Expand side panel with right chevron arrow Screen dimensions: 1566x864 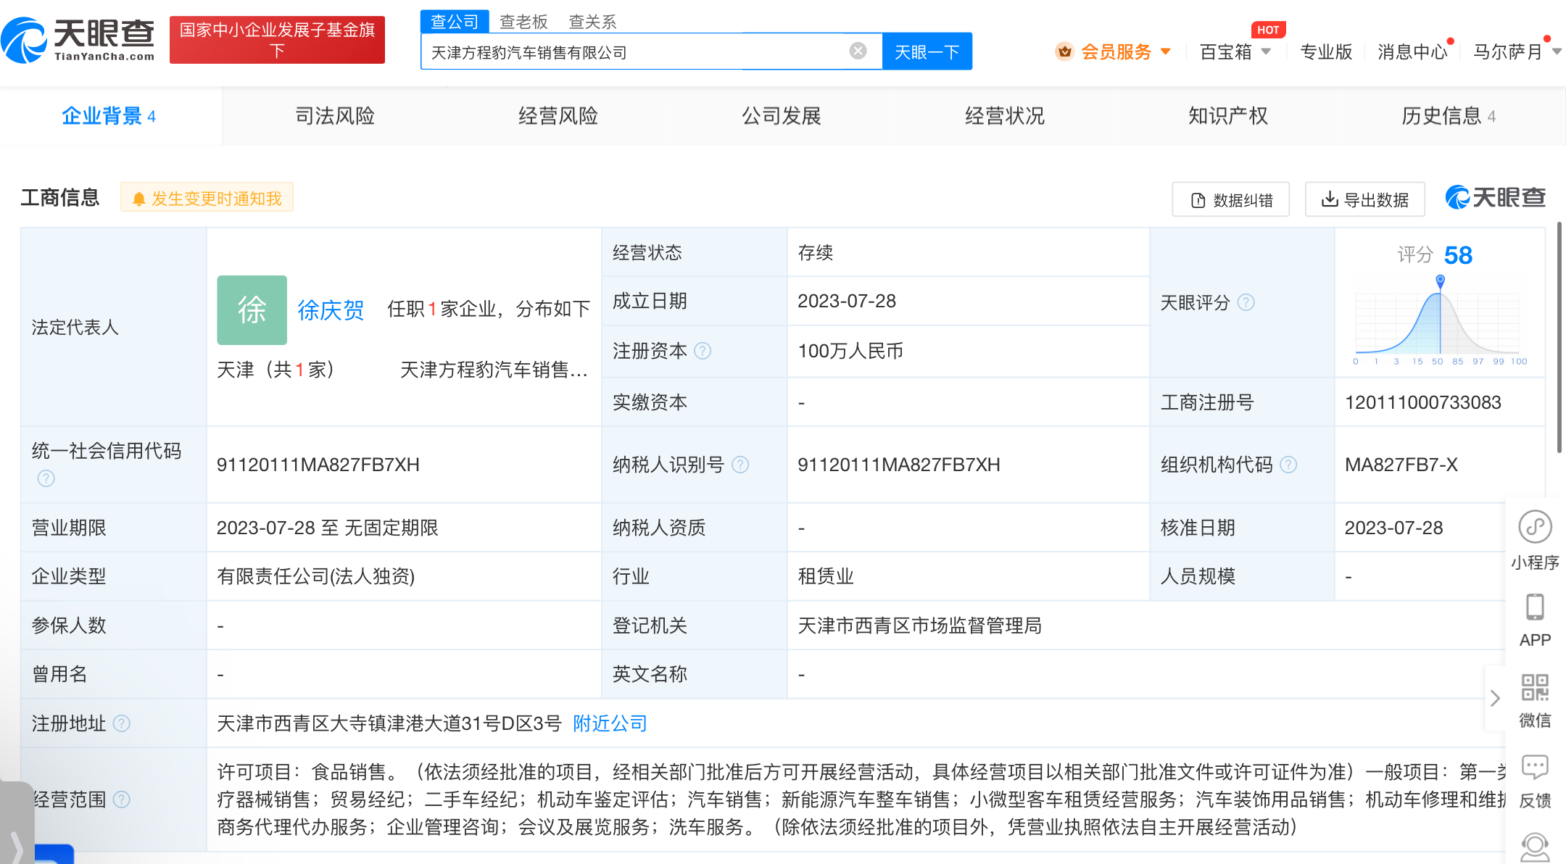[x=1494, y=698]
